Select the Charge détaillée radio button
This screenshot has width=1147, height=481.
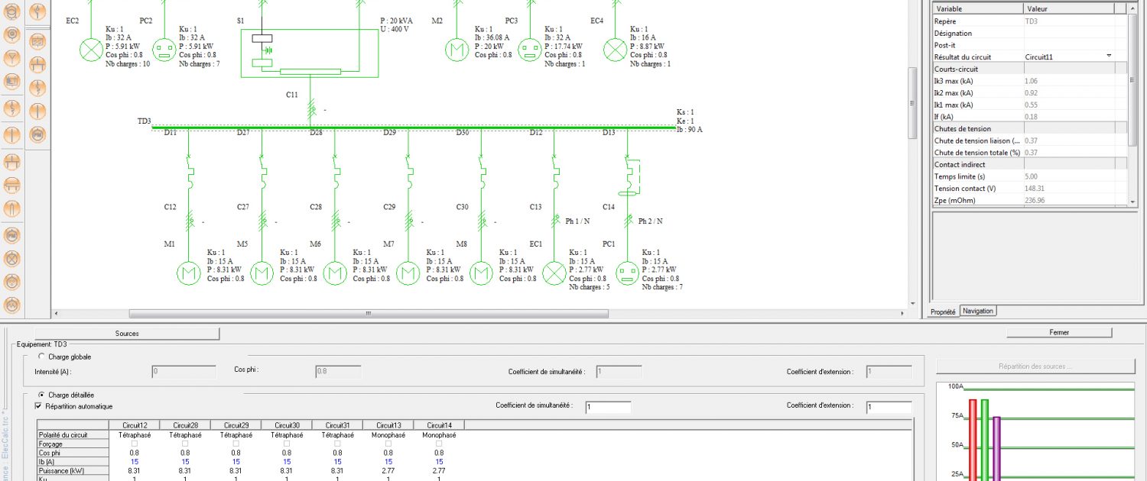click(41, 395)
